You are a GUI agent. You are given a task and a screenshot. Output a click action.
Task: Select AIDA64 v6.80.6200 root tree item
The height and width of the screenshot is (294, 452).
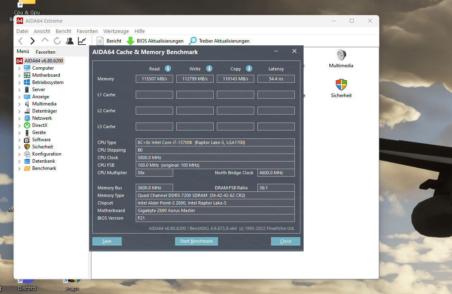coord(40,61)
